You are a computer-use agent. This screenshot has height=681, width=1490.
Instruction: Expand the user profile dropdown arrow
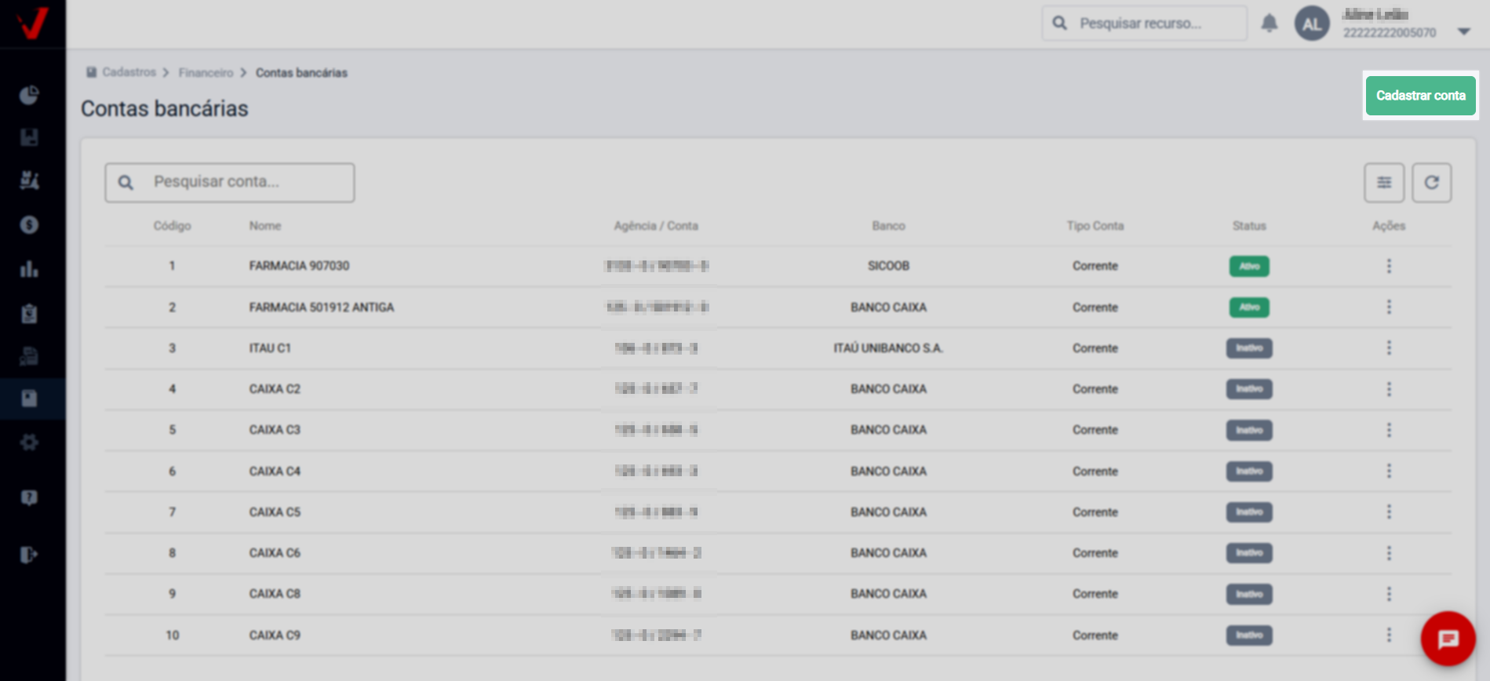[x=1463, y=31]
